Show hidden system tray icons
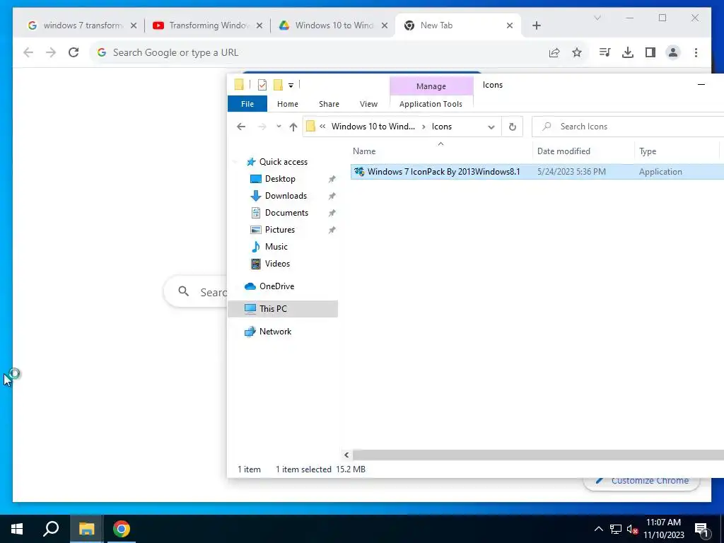This screenshot has height=543, width=724. [x=598, y=529]
